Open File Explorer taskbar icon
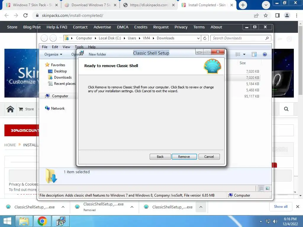The width and height of the screenshot is (303, 227). point(24,221)
